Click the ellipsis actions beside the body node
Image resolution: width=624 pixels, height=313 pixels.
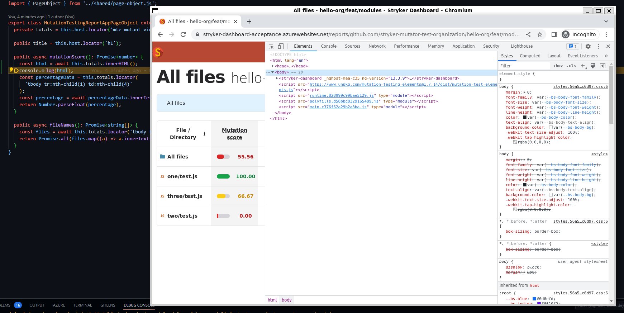click(x=268, y=72)
